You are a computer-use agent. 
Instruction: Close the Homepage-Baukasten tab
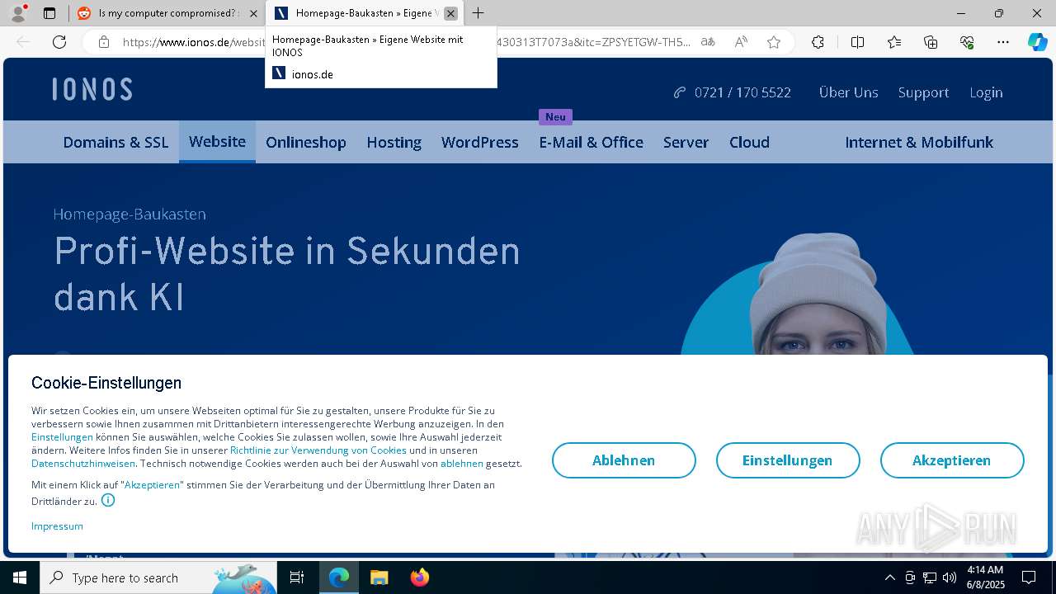click(x=450, y=13)
